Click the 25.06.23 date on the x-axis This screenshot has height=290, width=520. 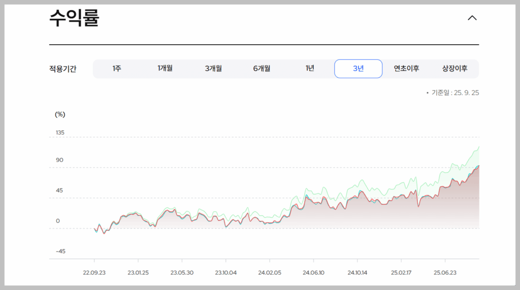(445, 273)
